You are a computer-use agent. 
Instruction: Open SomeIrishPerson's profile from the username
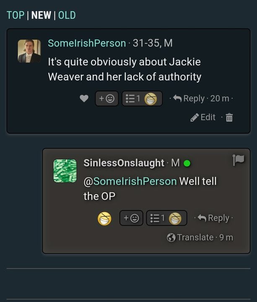[x=87, y=43]
